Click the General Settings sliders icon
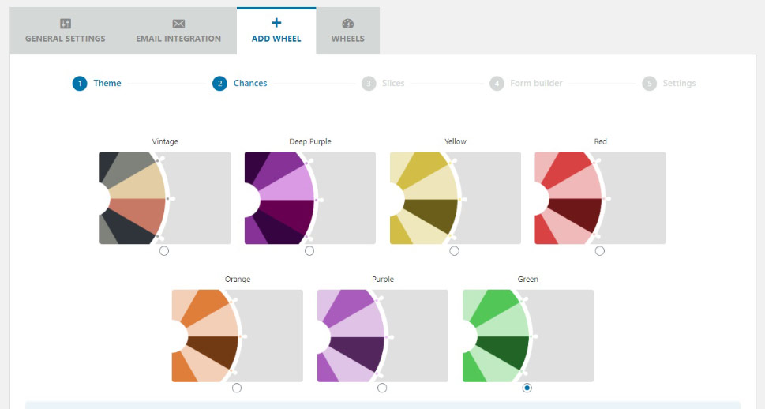The height and width of the screenshot is (409, 765). (66, 24)
